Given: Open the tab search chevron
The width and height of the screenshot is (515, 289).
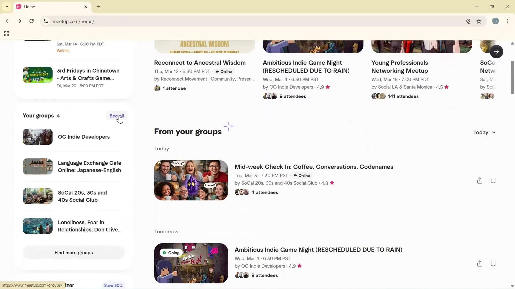Looking at the screenshot, I should point(7,7).
